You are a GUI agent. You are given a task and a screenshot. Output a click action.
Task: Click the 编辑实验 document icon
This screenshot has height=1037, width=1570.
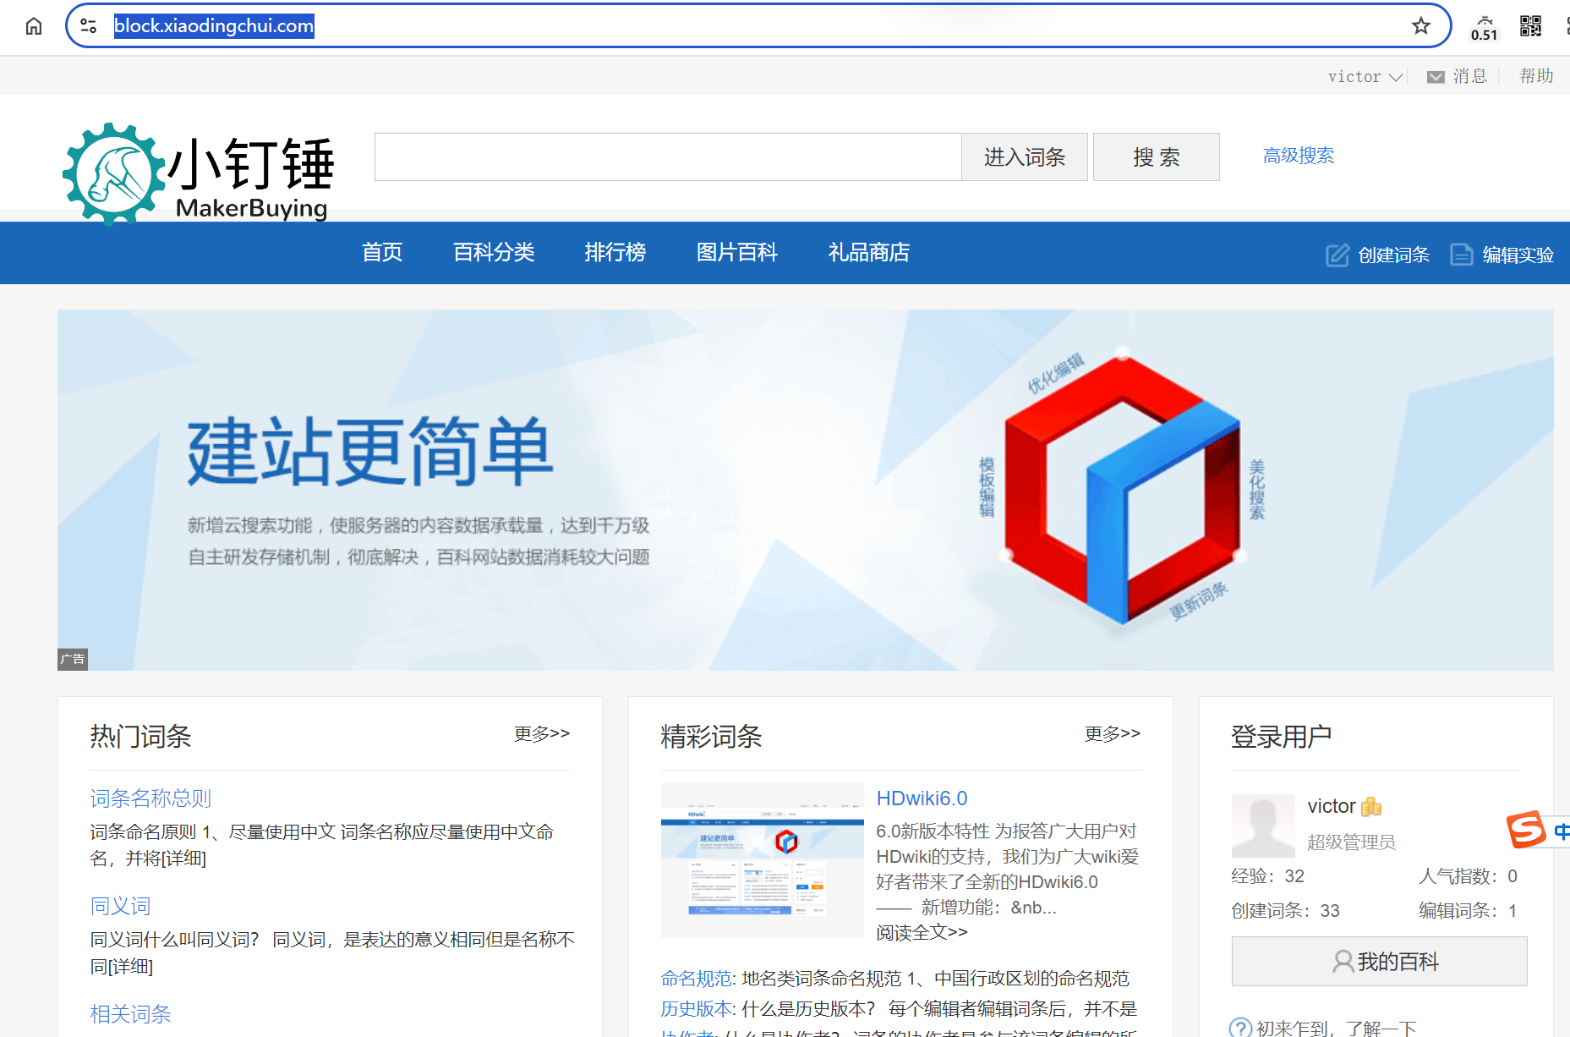click(x=1461, y=255)
